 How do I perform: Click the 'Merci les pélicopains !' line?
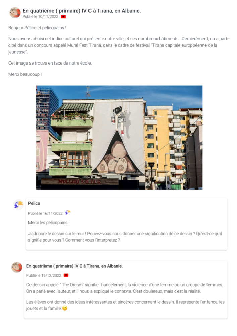(49, 223)
